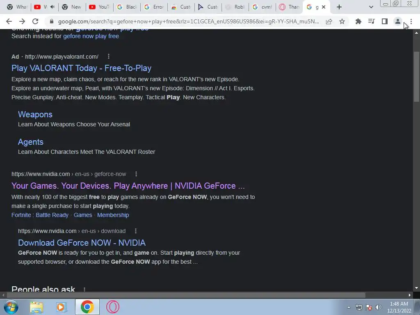
Task: Open the media controls icon in toolbar
Action: click(x=371, y=21)
